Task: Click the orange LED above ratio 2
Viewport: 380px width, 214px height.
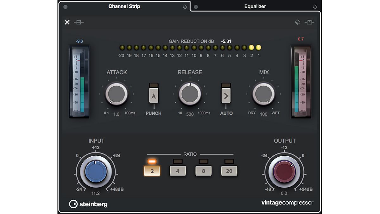Action: 152,161
